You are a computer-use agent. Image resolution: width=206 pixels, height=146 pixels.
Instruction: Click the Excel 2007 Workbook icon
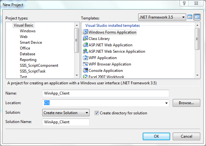(x=85, y=76)
